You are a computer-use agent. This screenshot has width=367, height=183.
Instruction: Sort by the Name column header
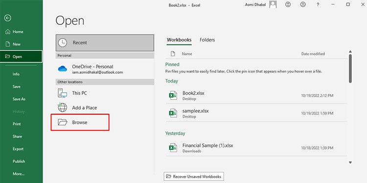click(187, 54)
